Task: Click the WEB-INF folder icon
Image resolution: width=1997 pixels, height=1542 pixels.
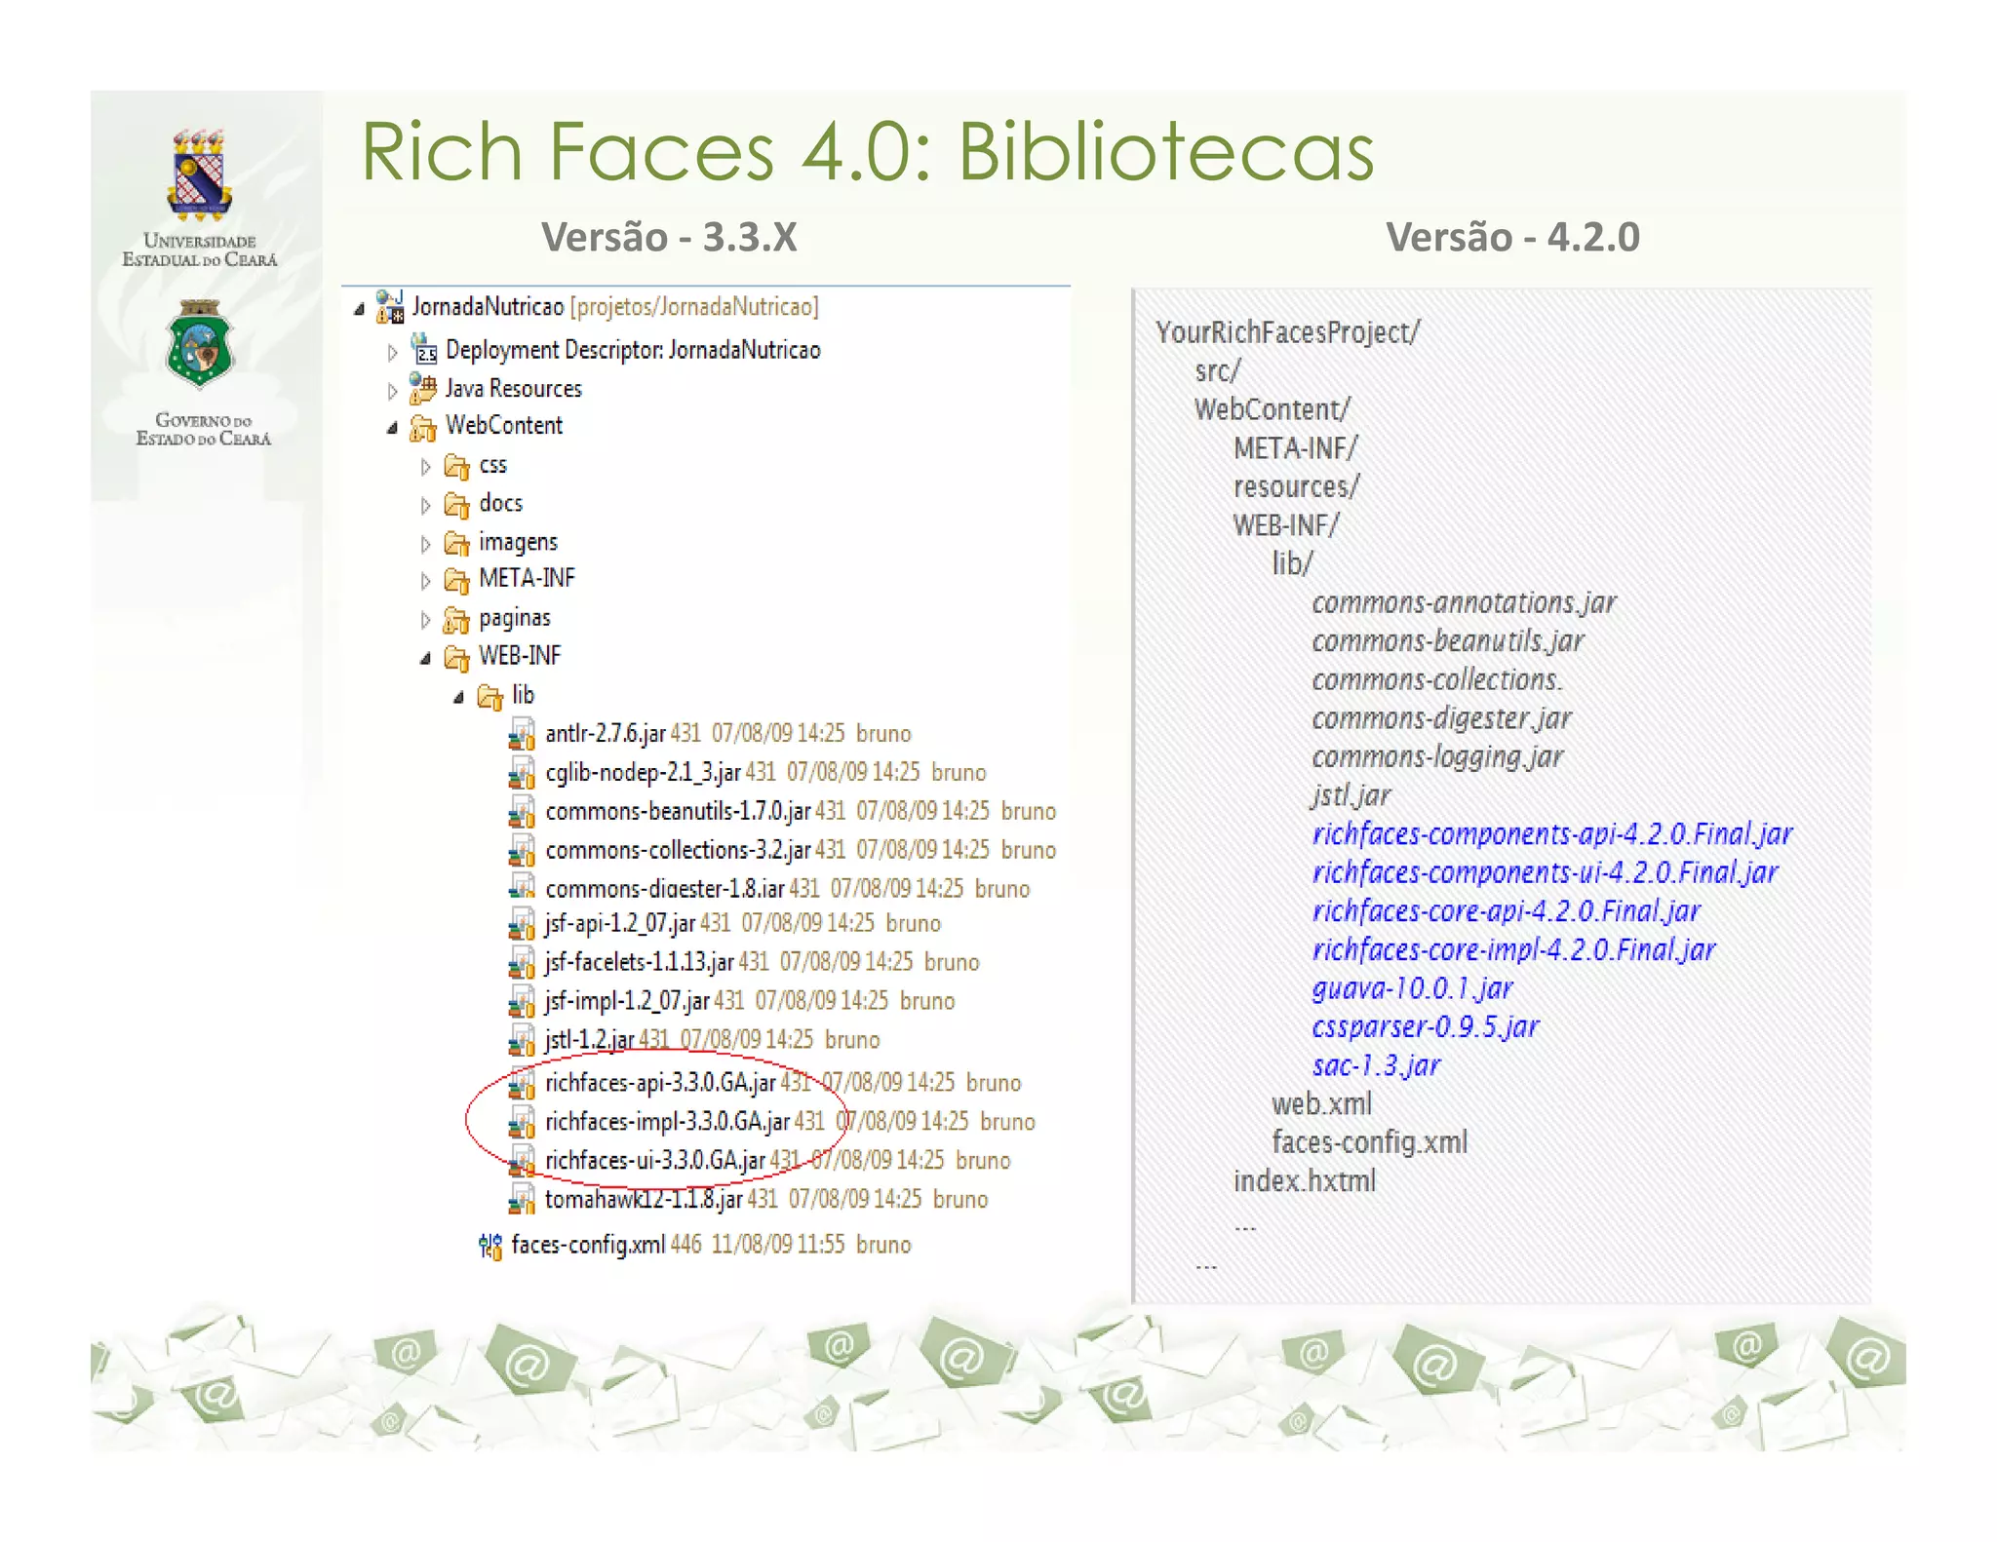Action: pos(456,657)
